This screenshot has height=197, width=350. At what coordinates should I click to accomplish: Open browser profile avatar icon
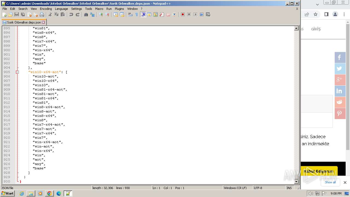[x=335, y=14]
